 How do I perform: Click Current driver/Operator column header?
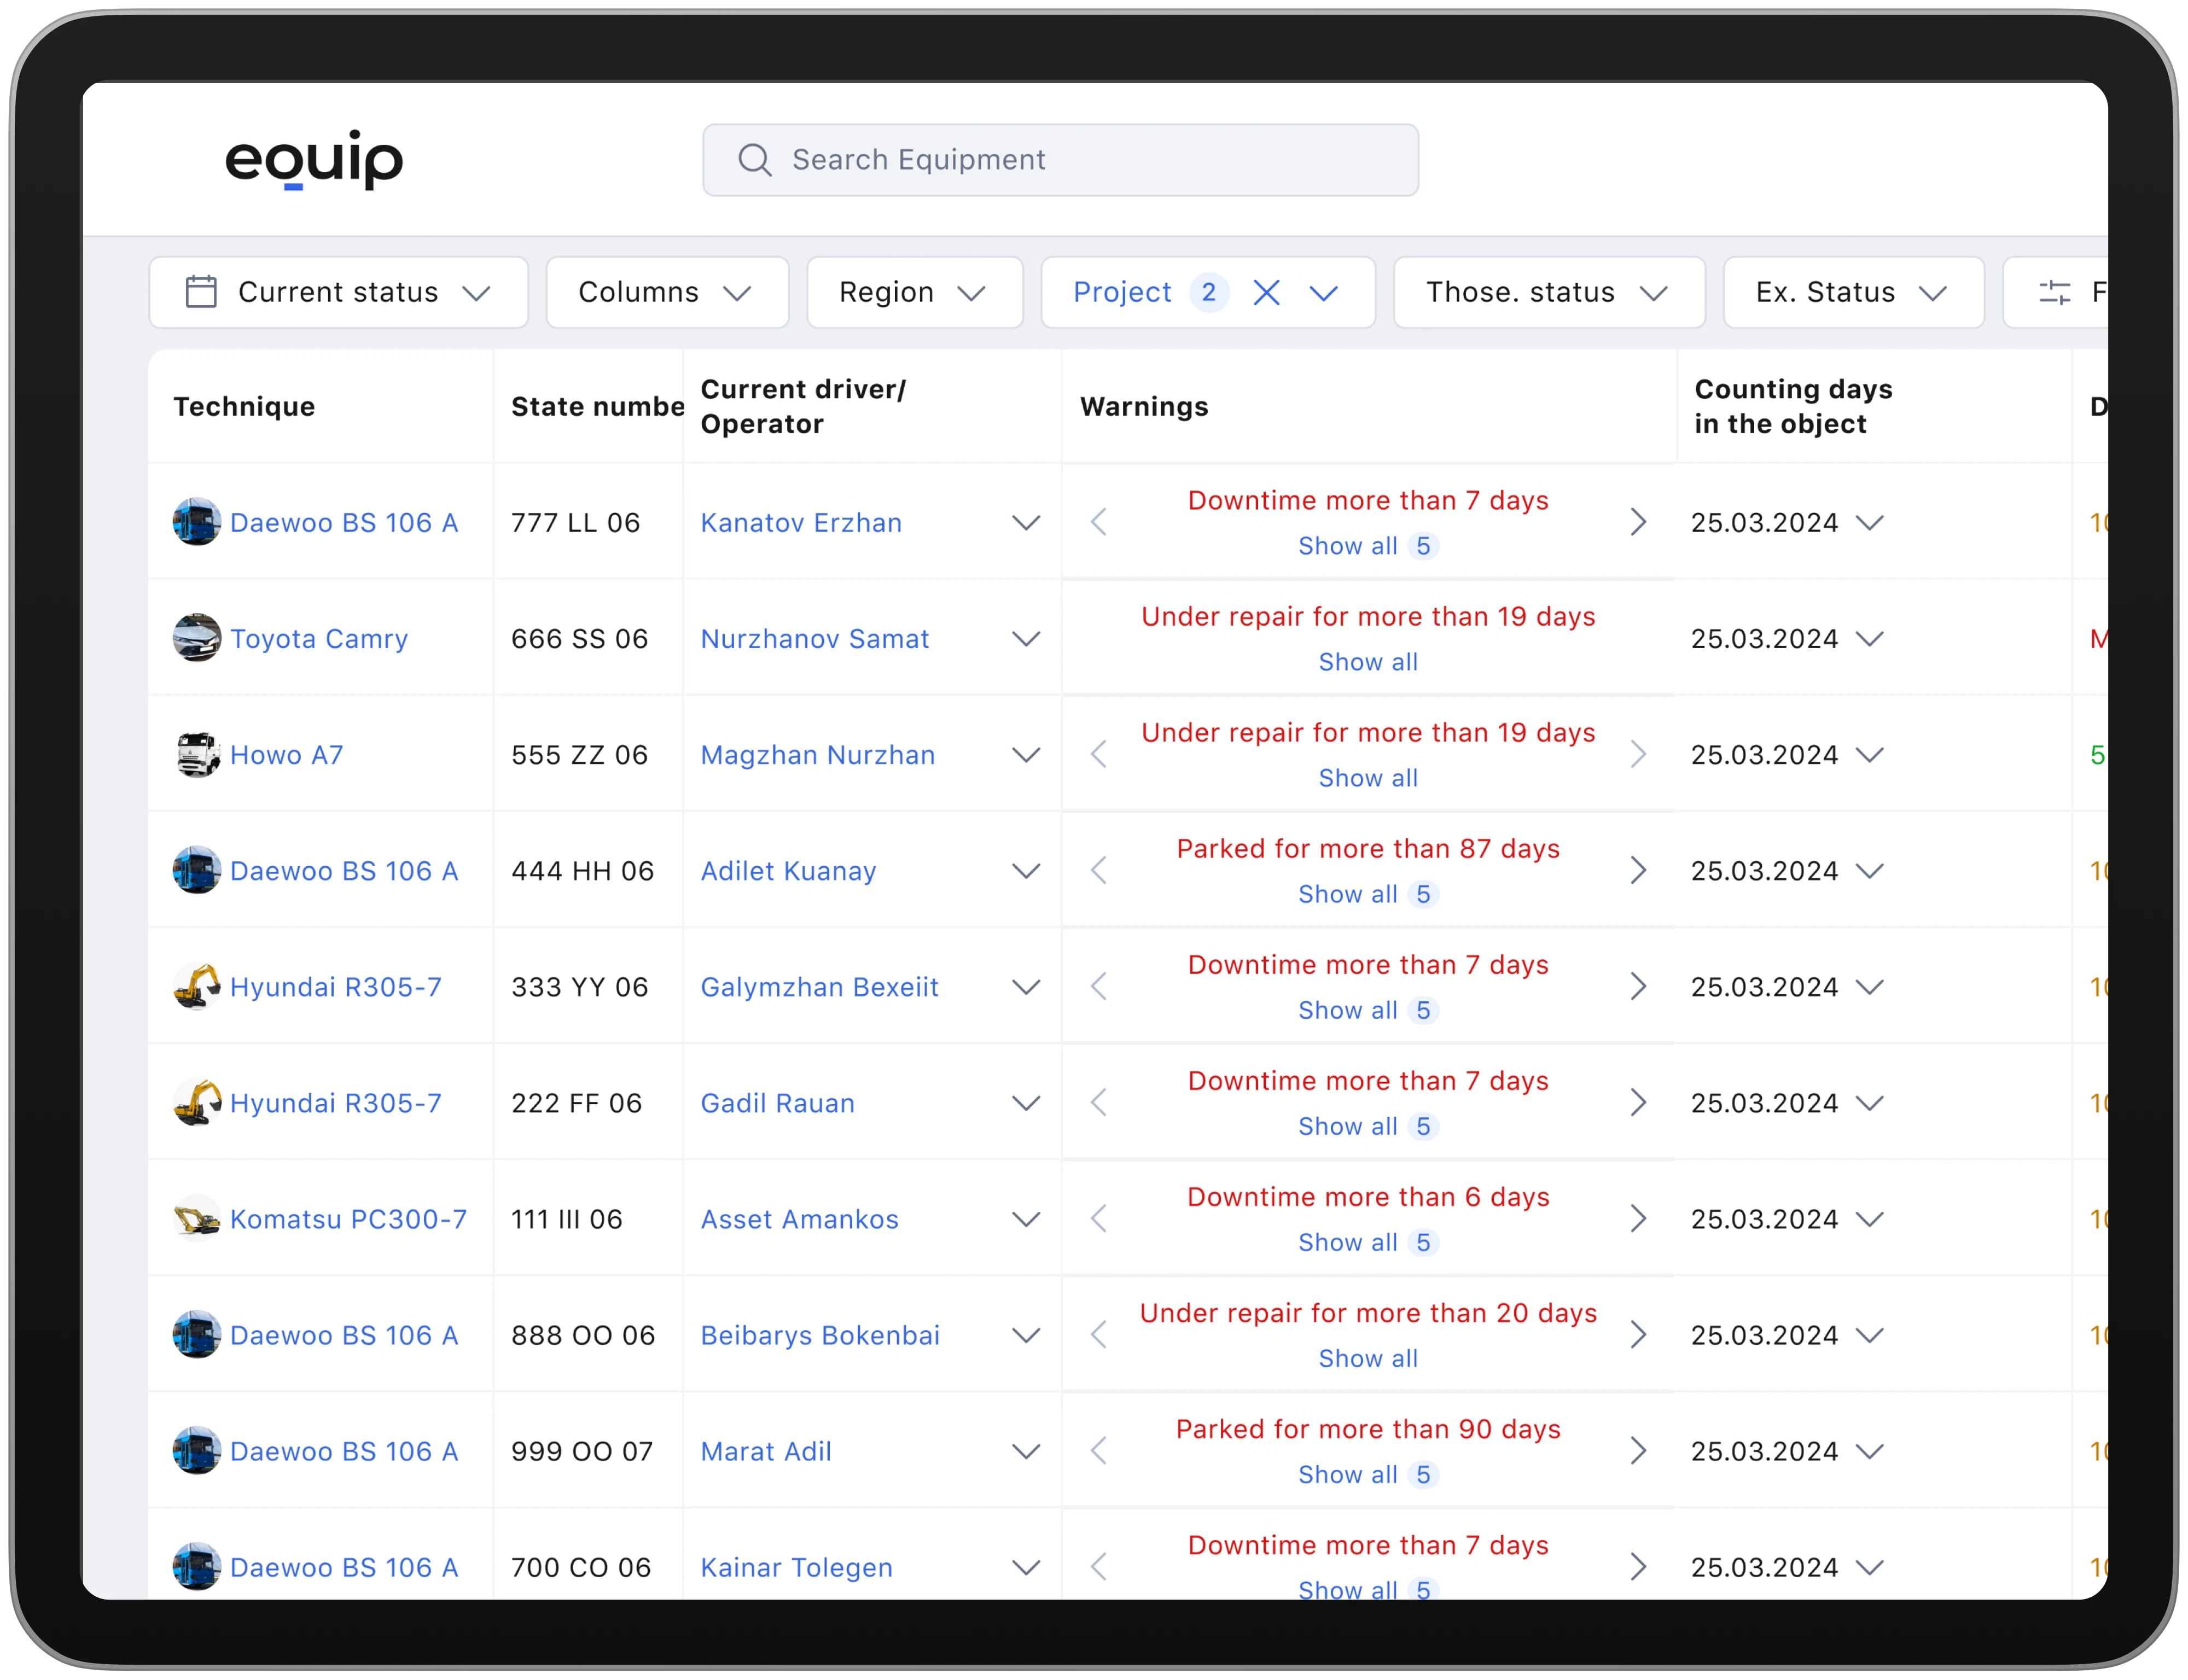803,406
